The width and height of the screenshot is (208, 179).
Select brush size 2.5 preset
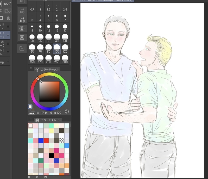(x=65, y=7)
